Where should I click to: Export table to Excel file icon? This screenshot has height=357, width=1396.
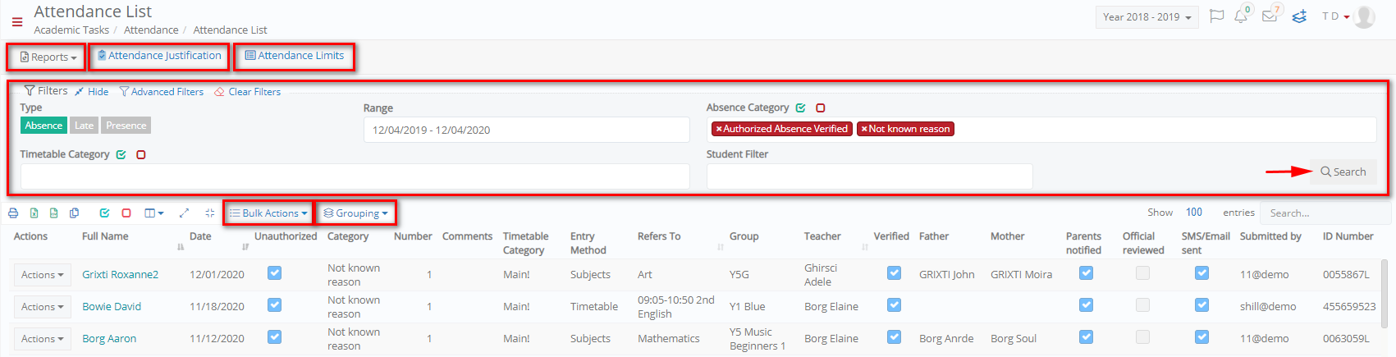pos(34,213)
